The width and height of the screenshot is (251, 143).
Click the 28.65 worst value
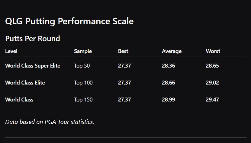tap(212, 66)
